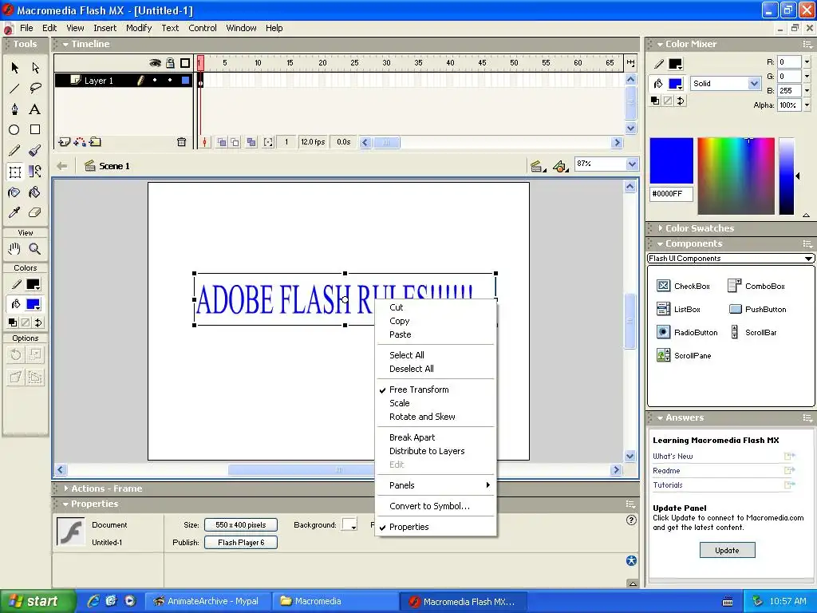Click Insert Layer icon in timeline
Image resolution: width=817 pixels, height=613 pixels.
64,142
